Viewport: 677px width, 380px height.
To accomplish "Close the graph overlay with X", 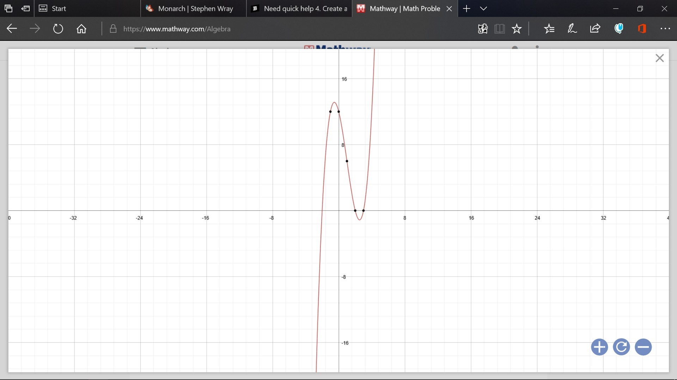I will click(659, 58).
